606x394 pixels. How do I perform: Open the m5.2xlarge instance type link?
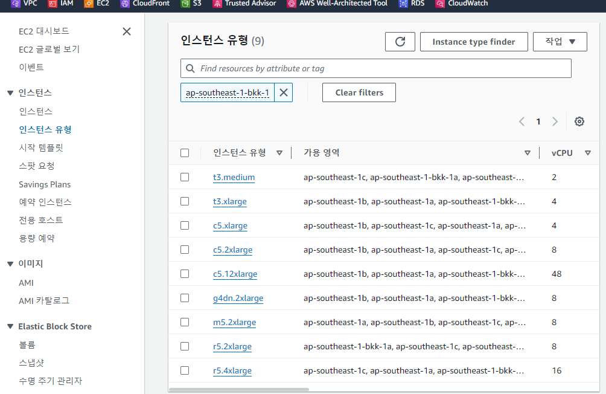(x=235, y=323)
